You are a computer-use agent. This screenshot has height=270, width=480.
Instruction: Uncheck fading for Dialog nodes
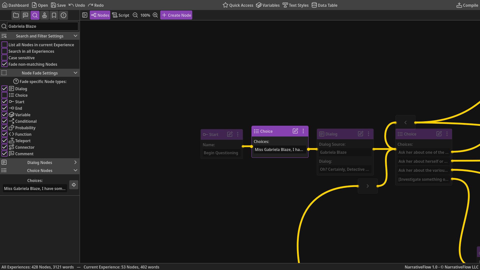[4, 89]
